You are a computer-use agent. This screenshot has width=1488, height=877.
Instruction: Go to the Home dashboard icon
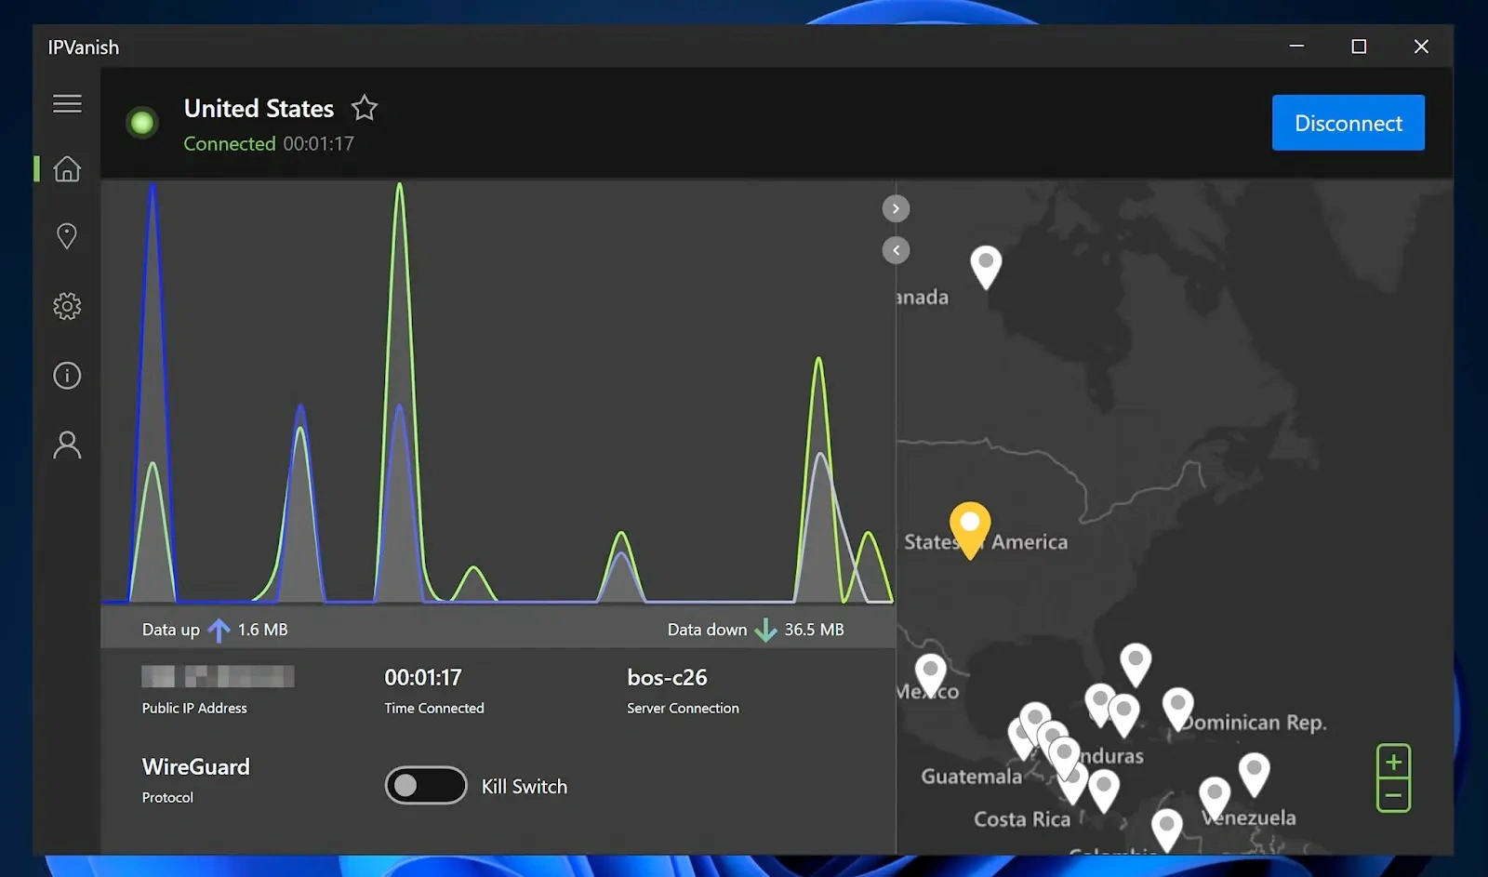coord(67,169)
